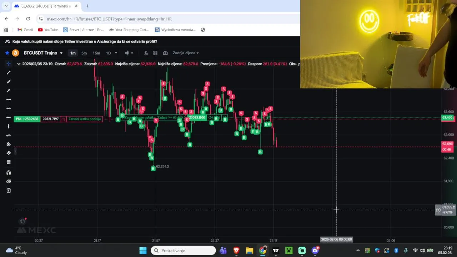
Task: Switch to the 5m timeframe
Action: (x=84, y=53)
